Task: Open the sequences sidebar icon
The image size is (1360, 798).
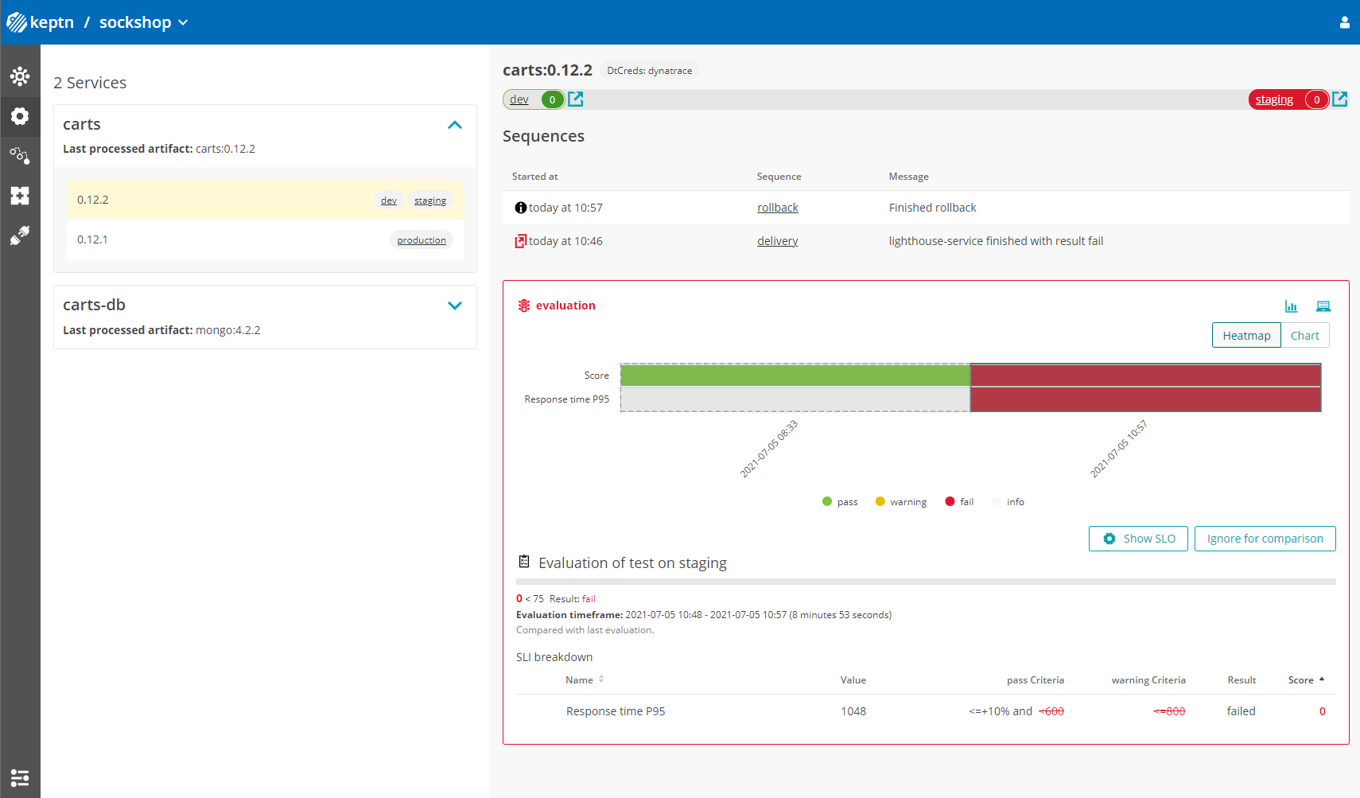Action: pyautogui.click(x=20, y=155)
